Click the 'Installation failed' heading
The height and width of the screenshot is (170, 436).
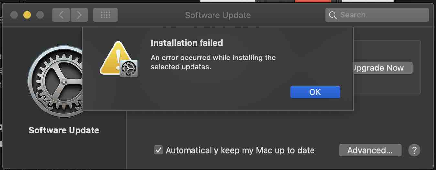pyautogui.click(x=187, y=43)
